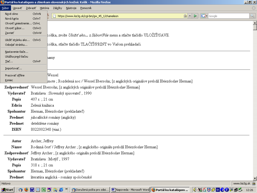Launch Firefox from quick launch bar

26,190
